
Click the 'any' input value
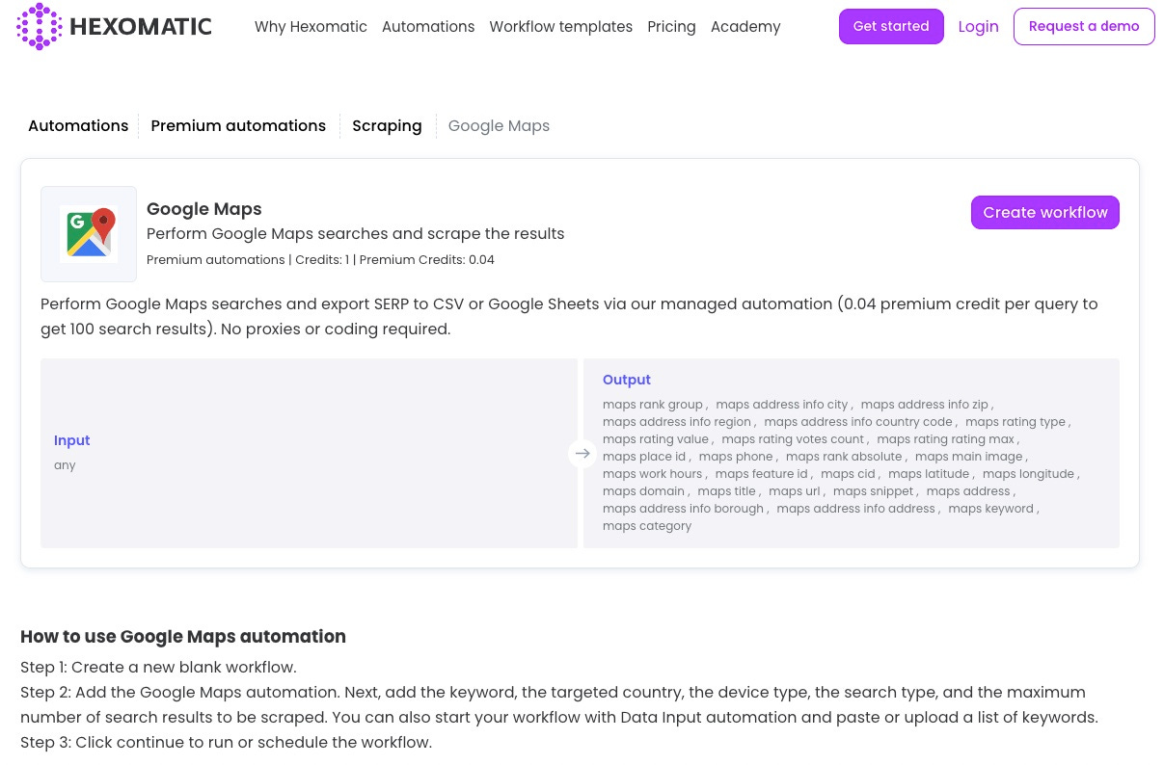pyautogui.click(x=65, y=465)
